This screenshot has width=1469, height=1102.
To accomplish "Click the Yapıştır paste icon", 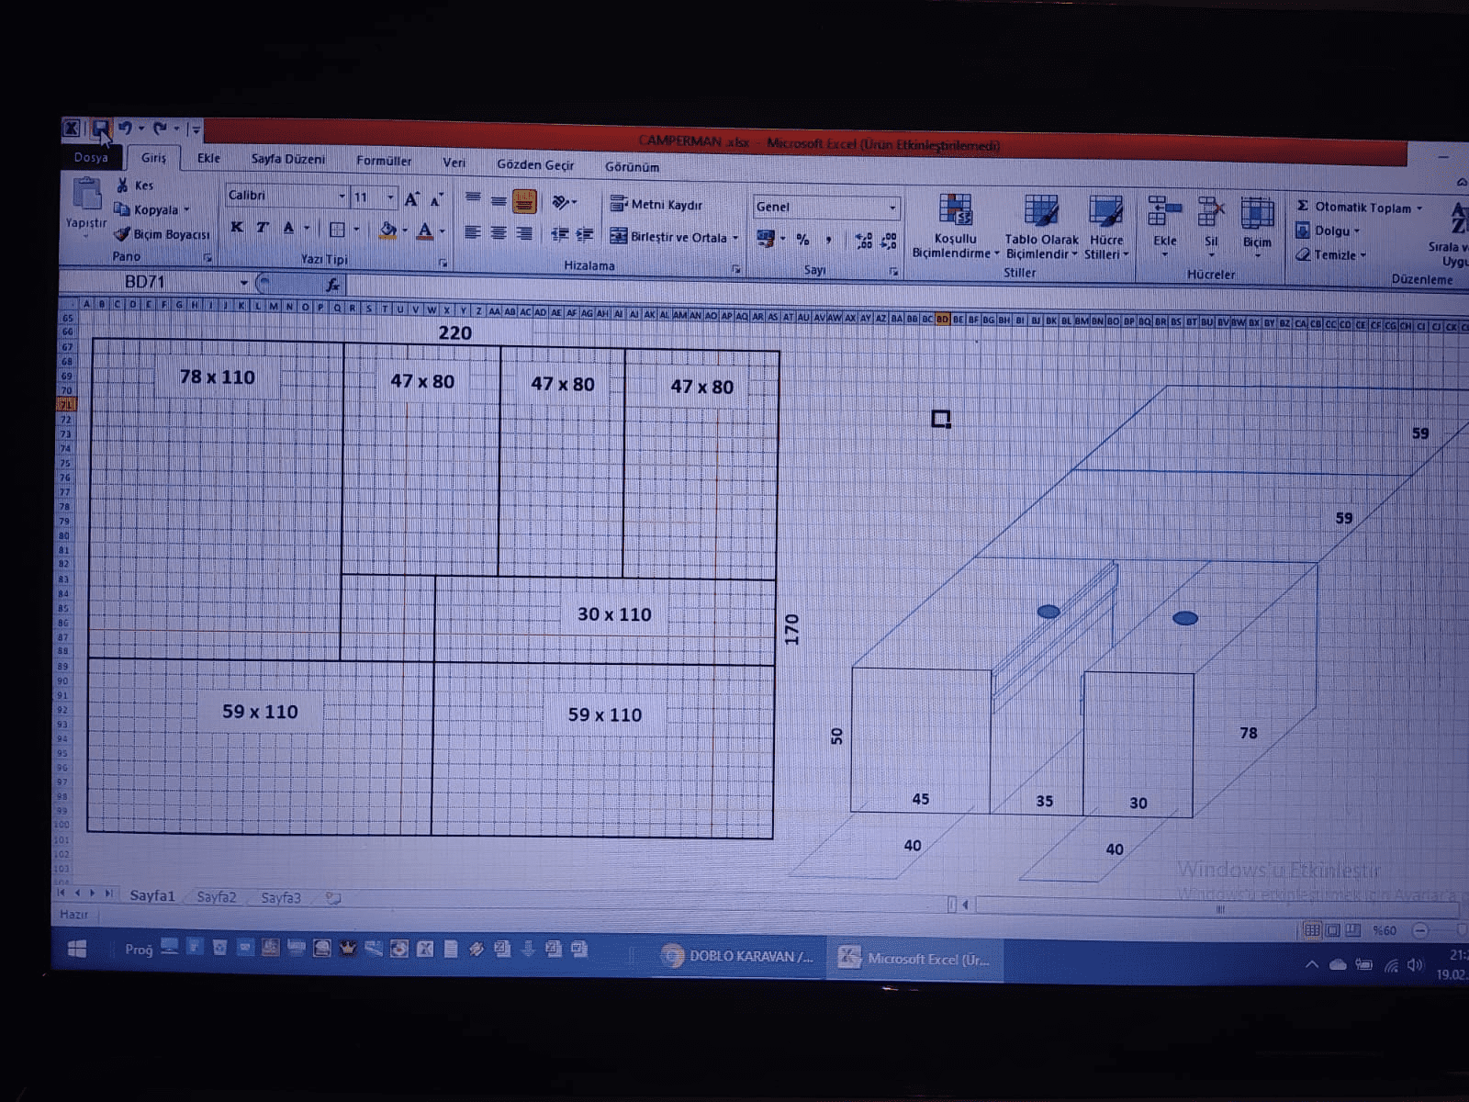I will [86, 194].
